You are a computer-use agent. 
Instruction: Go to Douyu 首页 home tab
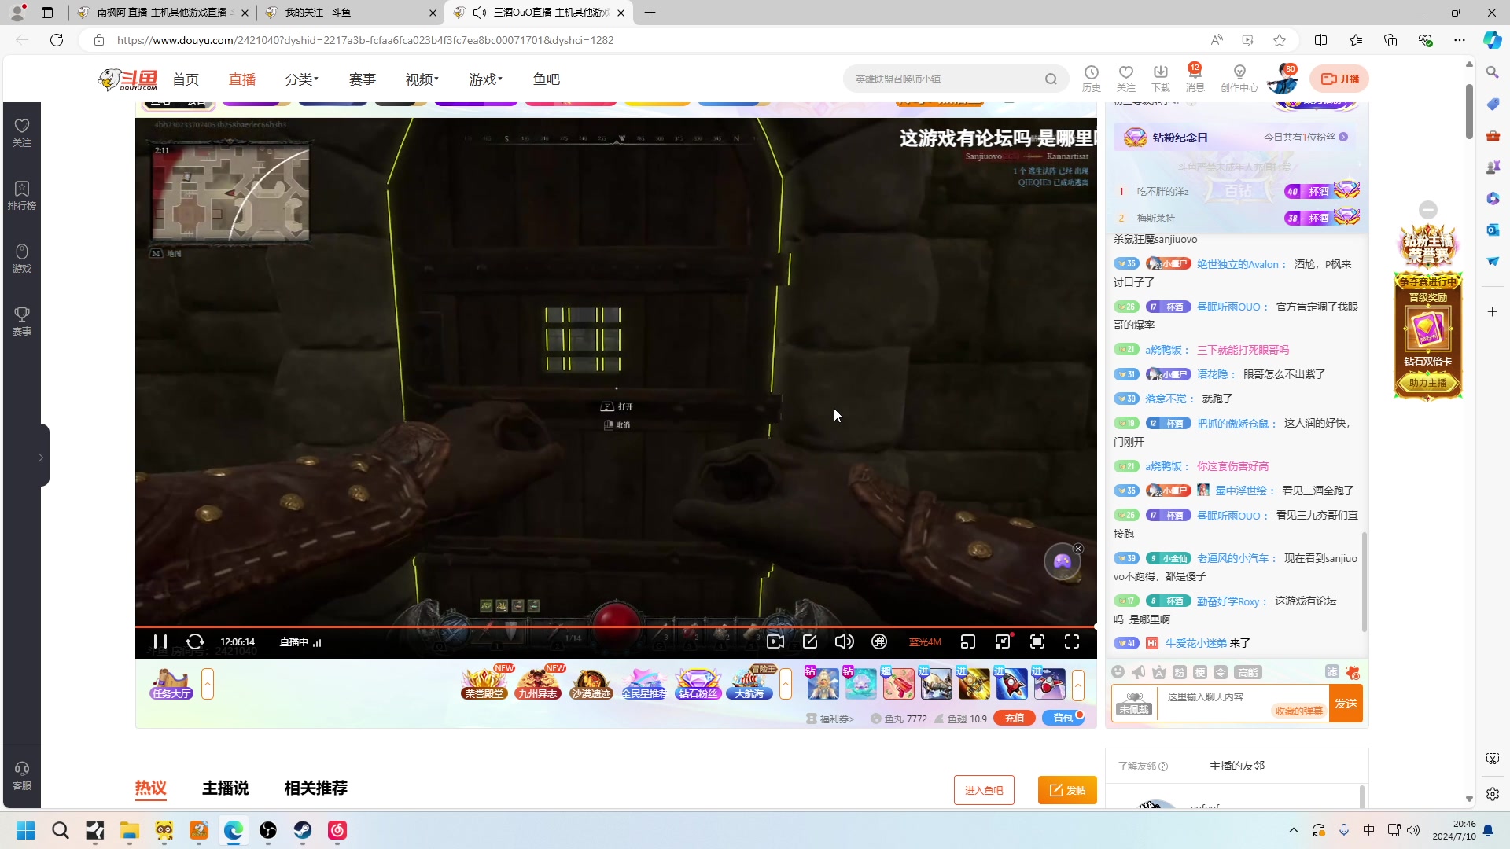click(x=186, y=79)
